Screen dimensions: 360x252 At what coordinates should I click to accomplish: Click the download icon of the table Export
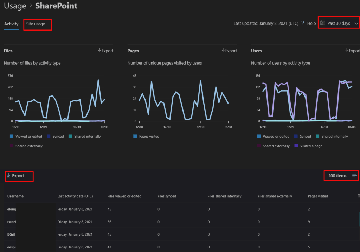(8, 175)
